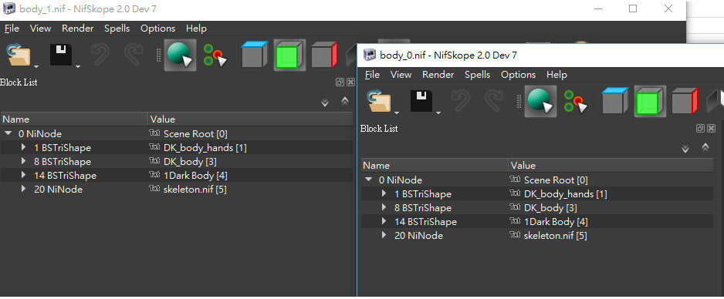Click Name column header in body_0.nif

tap(435, 165)
